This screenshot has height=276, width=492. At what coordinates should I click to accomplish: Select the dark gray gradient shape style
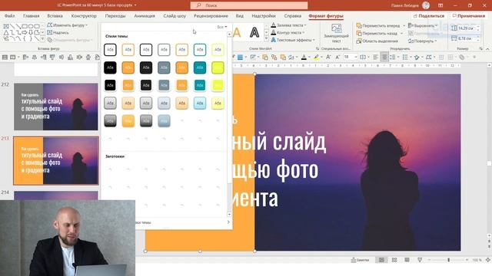click(x=146, y=121)
